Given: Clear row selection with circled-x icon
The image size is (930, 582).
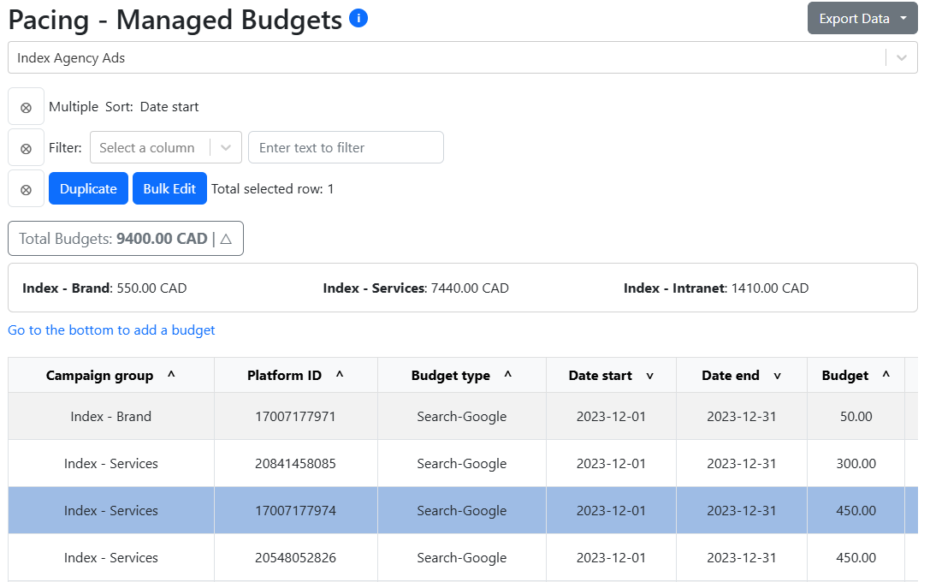Looking at the screenshot, I should pyautogui.click(x=27, y=188).
